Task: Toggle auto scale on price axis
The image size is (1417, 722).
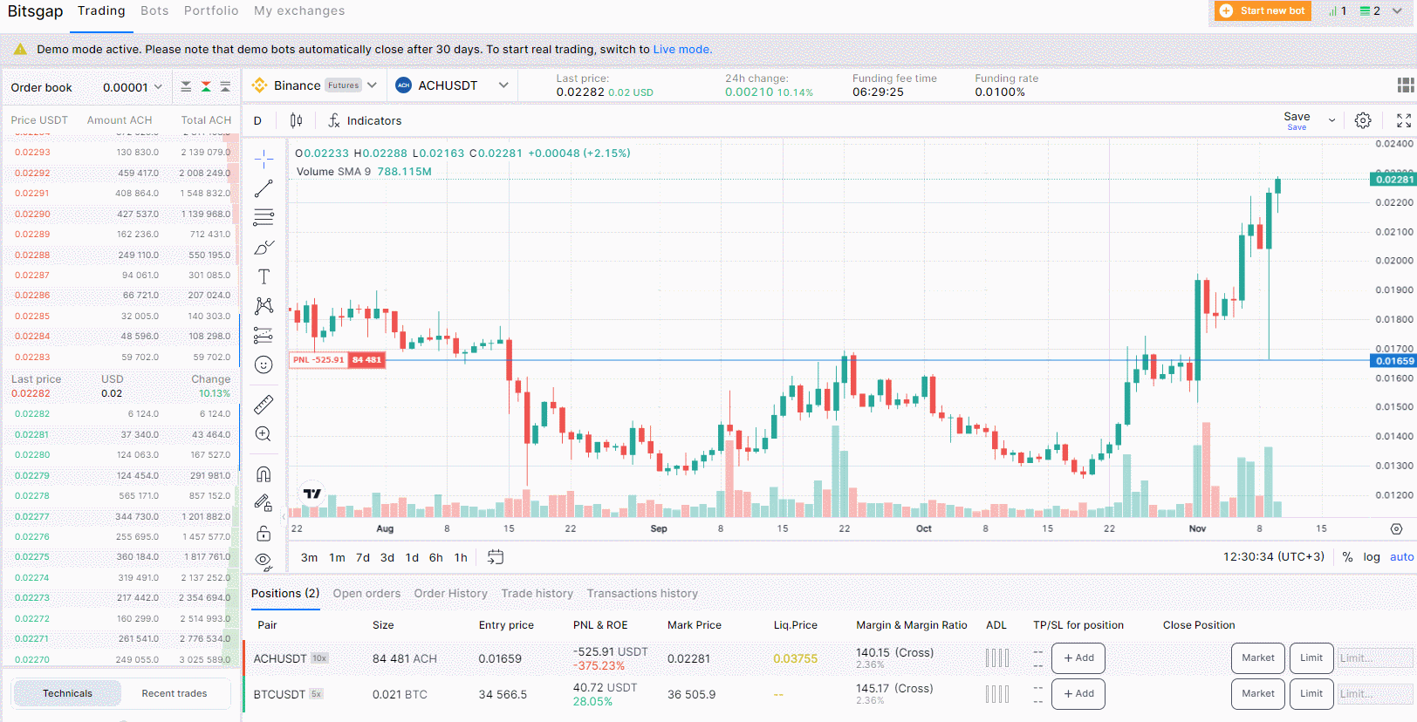Action: pos(1401,557)
